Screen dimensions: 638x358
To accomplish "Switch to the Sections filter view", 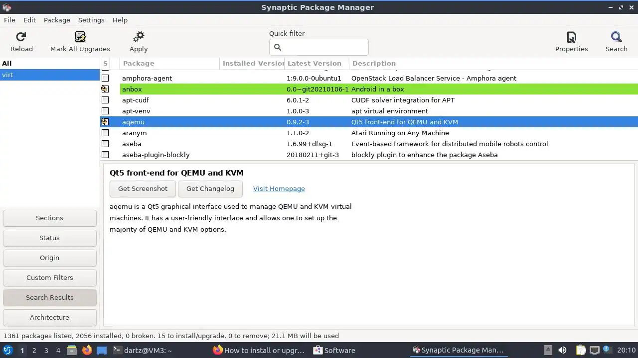I will [49, 218].
